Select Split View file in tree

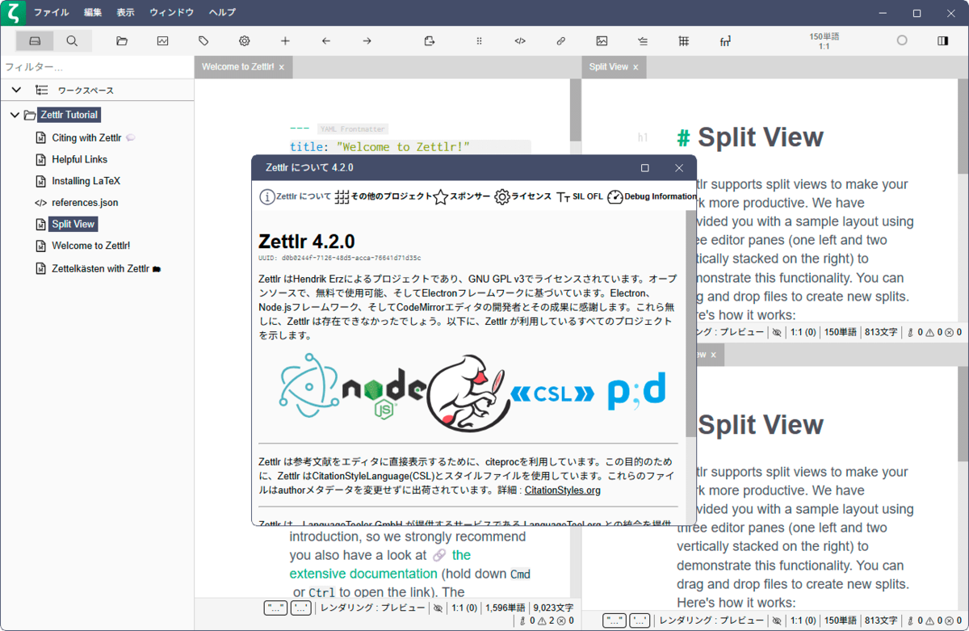pos(73,224)
